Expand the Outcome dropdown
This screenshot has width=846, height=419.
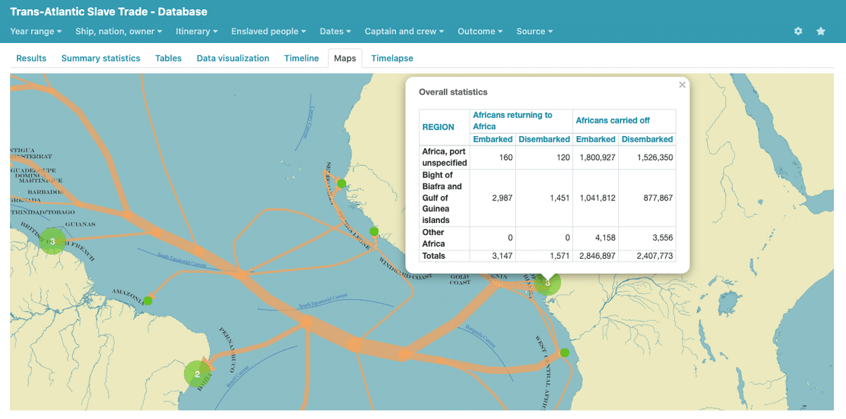click(480, 31)
